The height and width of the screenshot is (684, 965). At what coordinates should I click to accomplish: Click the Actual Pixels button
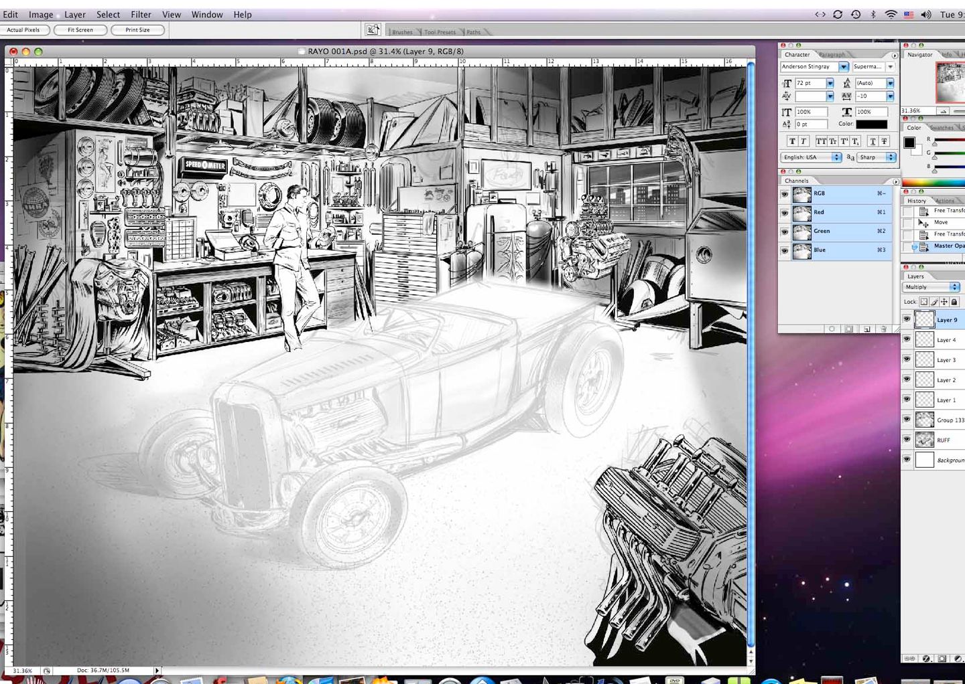[24, 30]
